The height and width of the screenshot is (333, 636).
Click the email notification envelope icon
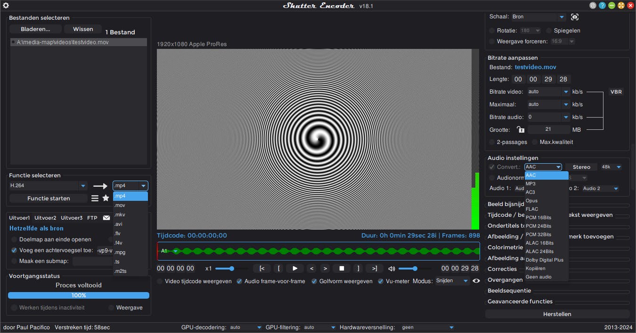106,218
